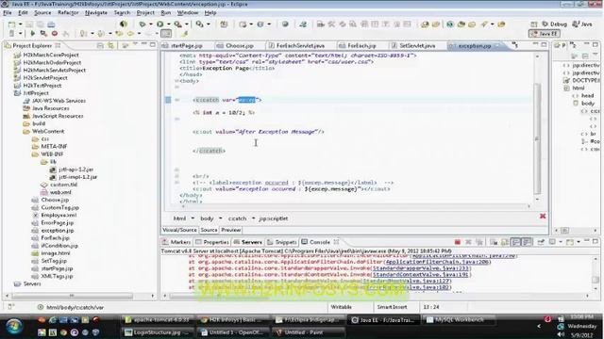
Task: Click the Collapse All icon in Project Explorer
Action: 100,45
